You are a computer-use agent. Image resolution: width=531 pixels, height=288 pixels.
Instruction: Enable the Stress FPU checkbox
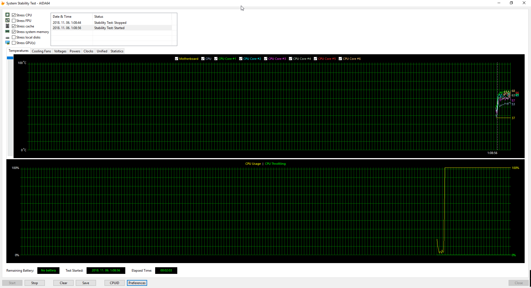pos(14,21)
